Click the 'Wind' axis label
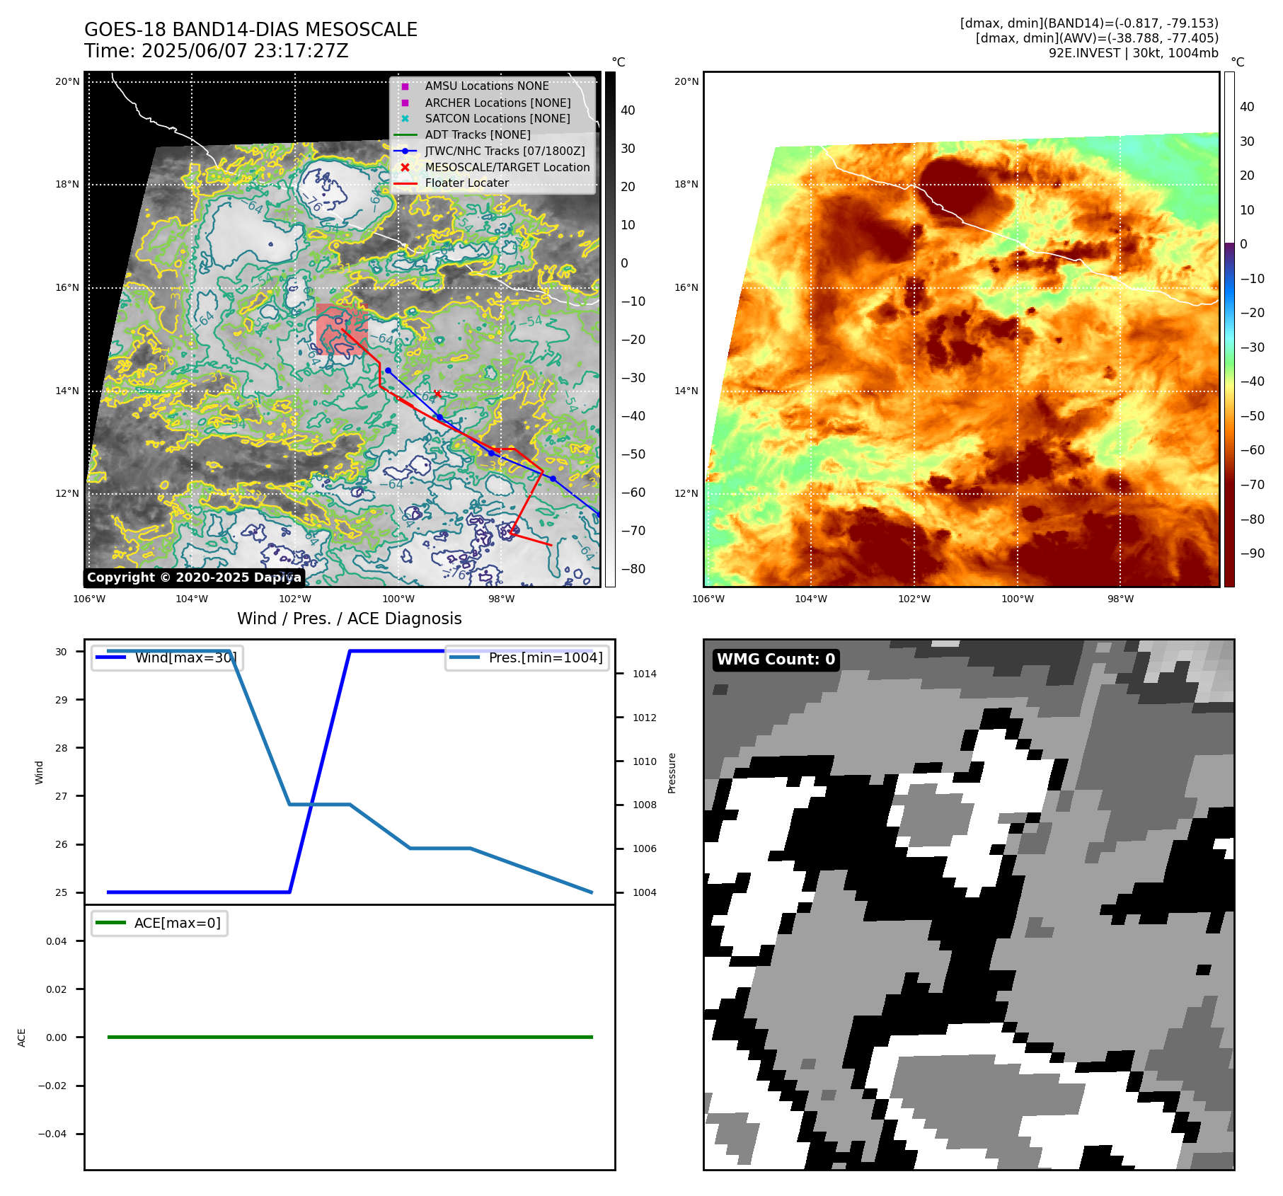The width and height of the screenshot is (1283, 1196). tap(40, 773)
